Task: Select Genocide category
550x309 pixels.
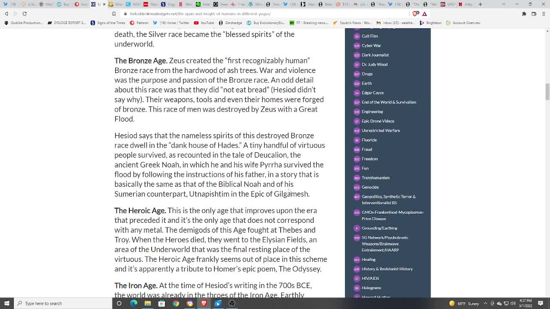Action: [370, 187]
